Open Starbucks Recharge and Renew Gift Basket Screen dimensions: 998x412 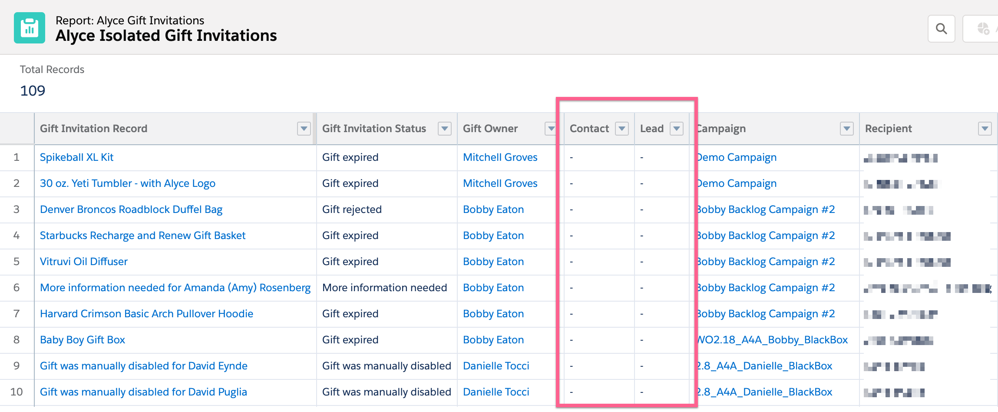pyautogui.click(x=142, y=236)
